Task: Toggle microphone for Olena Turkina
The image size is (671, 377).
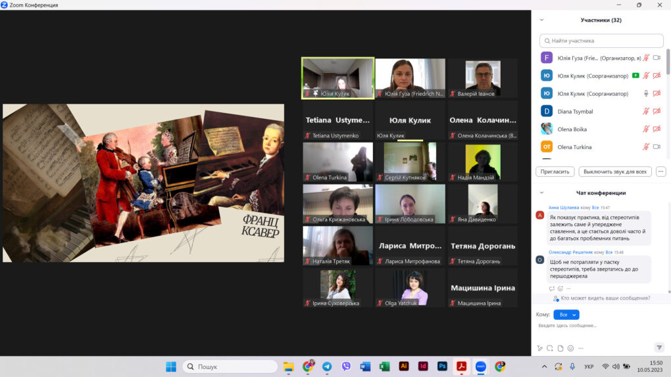Action: pyautogui.click(x=646, y=146)
